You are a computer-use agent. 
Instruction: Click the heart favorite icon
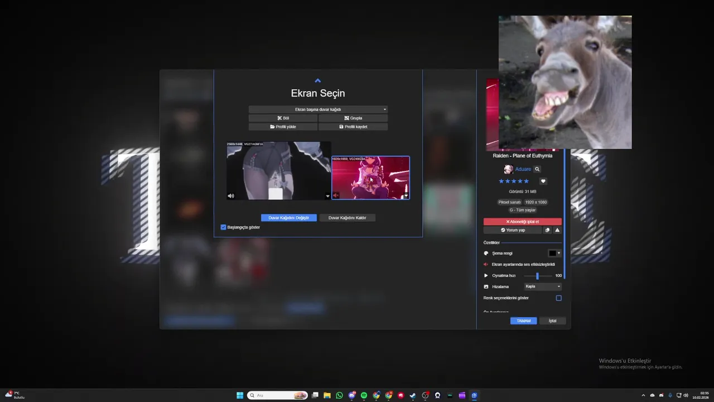click(x=543, y=181)
